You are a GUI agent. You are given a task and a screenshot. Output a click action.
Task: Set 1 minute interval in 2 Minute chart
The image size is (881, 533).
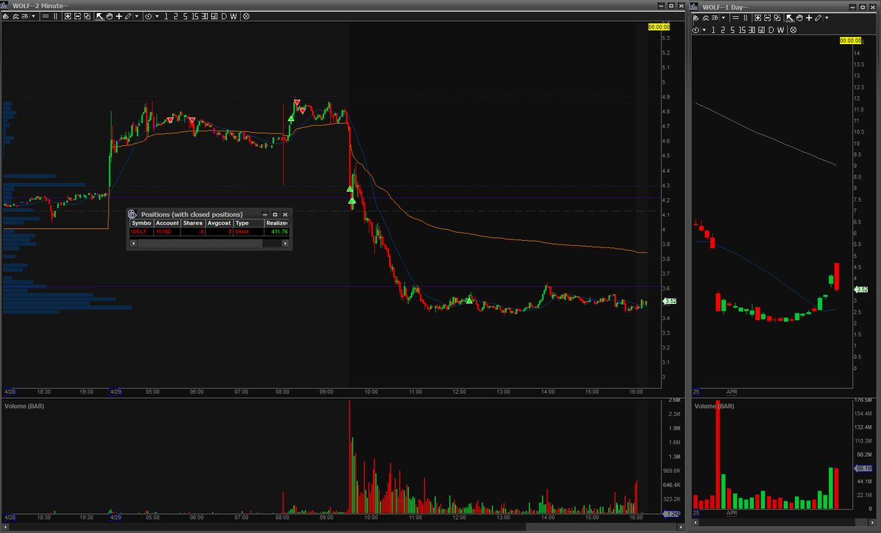point(166,16)
